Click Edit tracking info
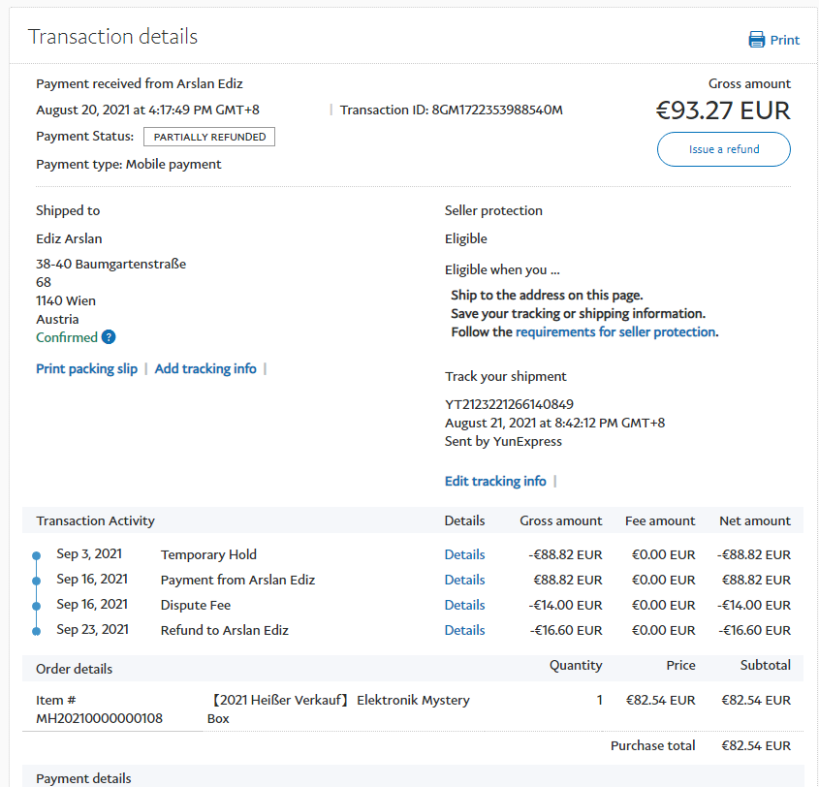 495,481
